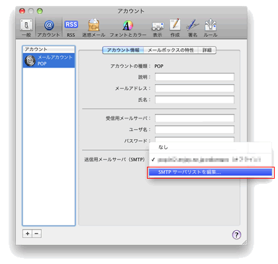Click the help question mark button
The width and height of the screenshot is (278, 264).
point(236,235)
